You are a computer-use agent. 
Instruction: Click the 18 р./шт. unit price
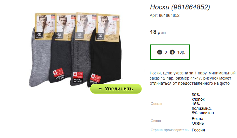pos(158,32)
